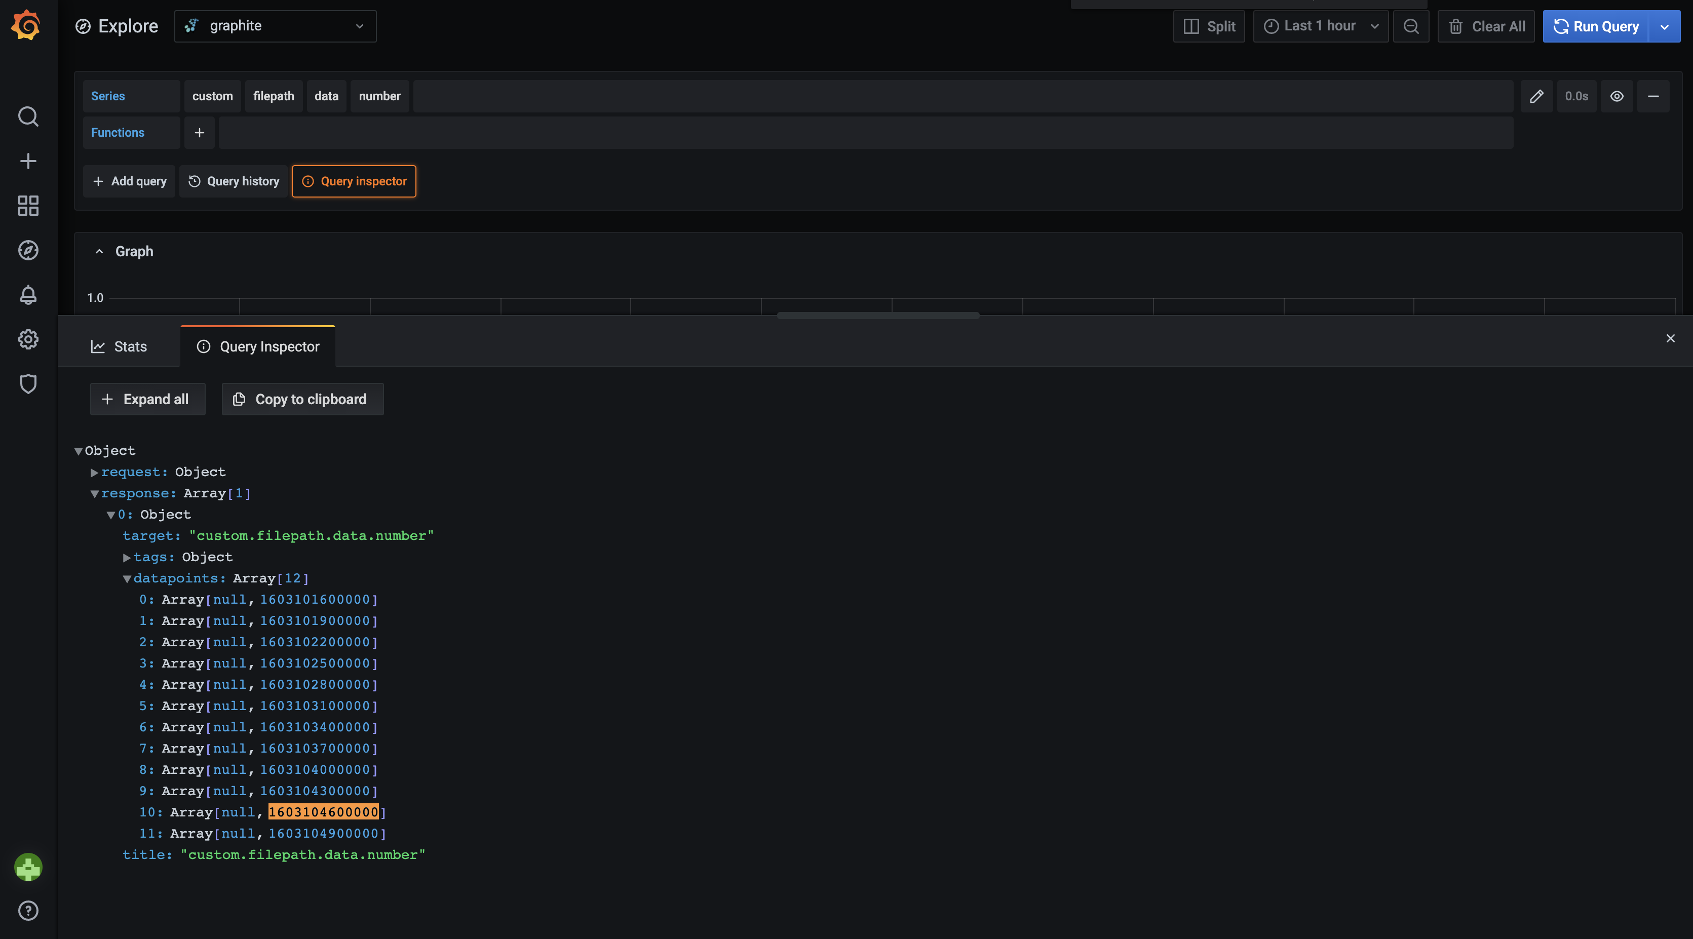Image resolution: width=1693 pixels, height=939 pixels.
Task: Open the Alerting bell icon
Action: tap(28, 295)
